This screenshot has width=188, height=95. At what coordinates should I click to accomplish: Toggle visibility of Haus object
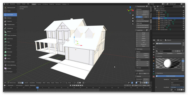point(183,18)
